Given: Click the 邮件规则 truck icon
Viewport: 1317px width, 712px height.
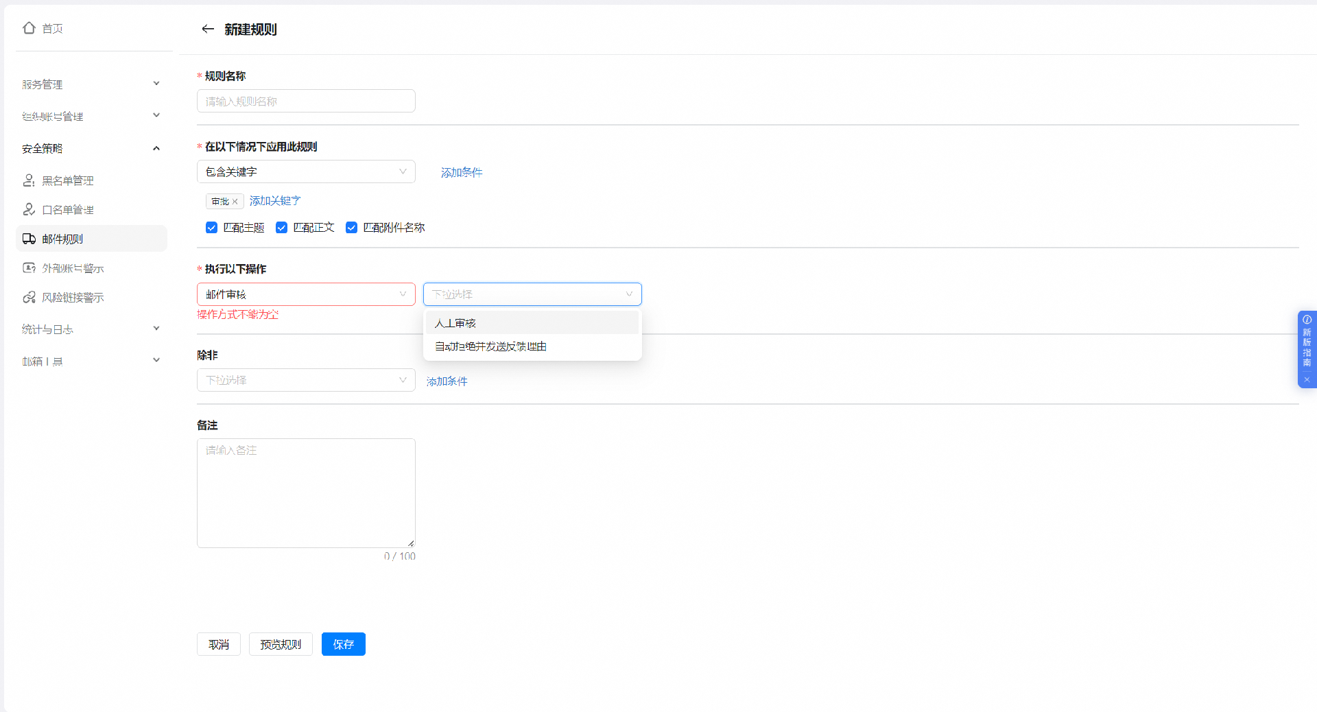Looking at the screenshot, I should [29, 239].
